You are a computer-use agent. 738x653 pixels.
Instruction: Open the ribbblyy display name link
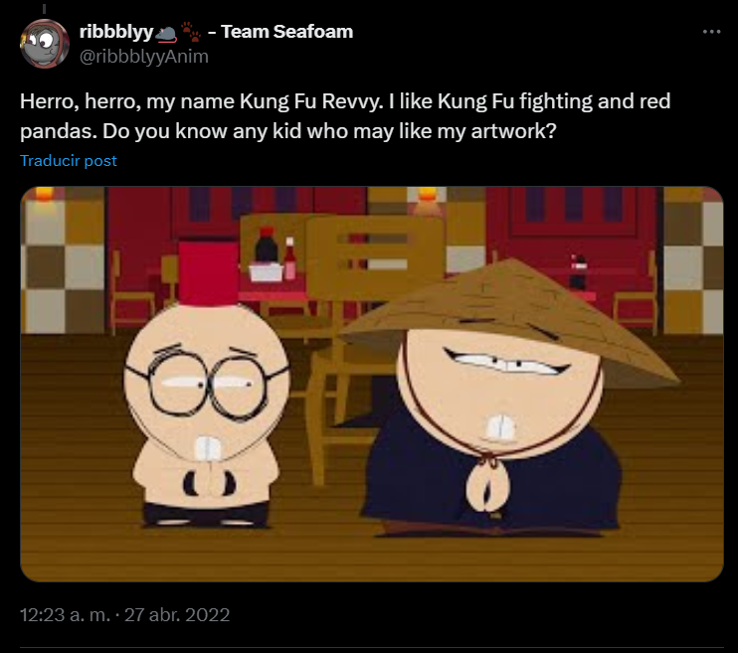116,32
